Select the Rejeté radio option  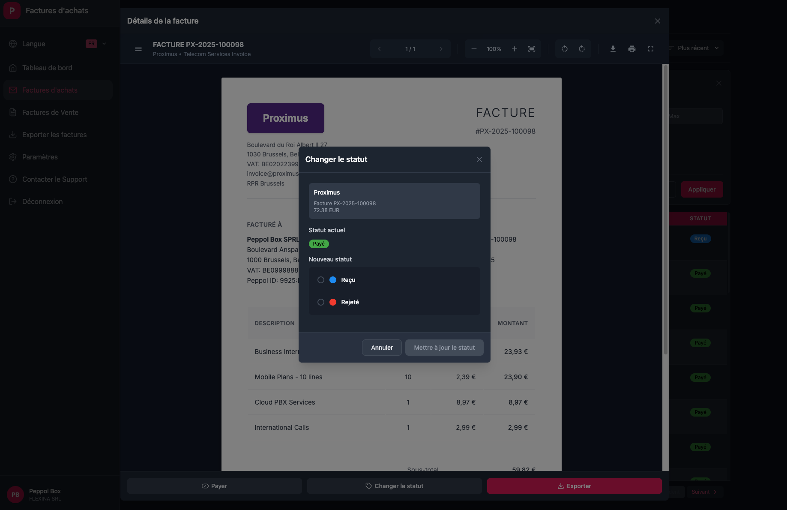[x=320, y=302]
